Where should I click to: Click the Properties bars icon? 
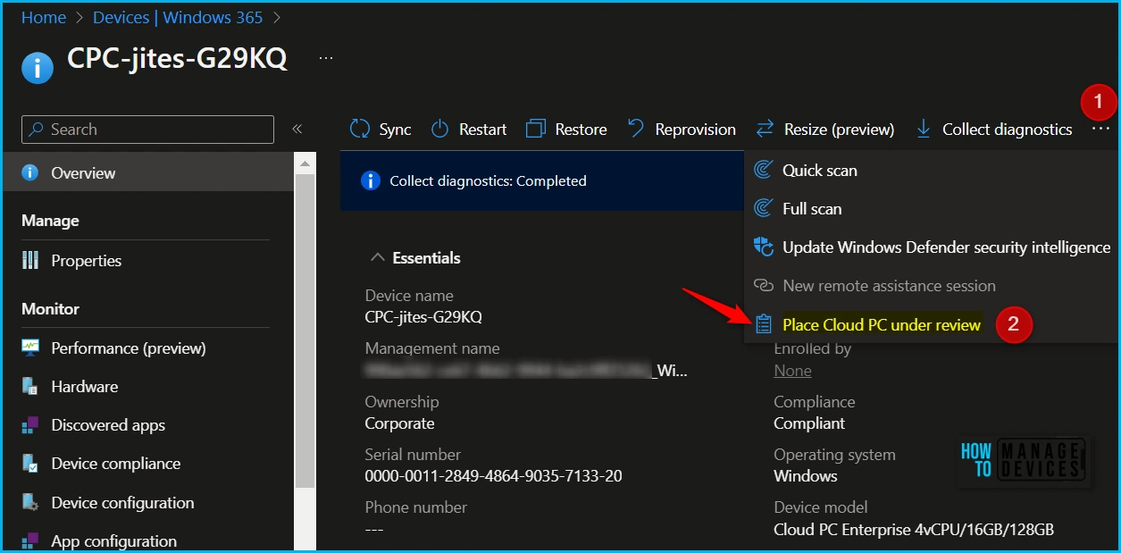point(30,261)
